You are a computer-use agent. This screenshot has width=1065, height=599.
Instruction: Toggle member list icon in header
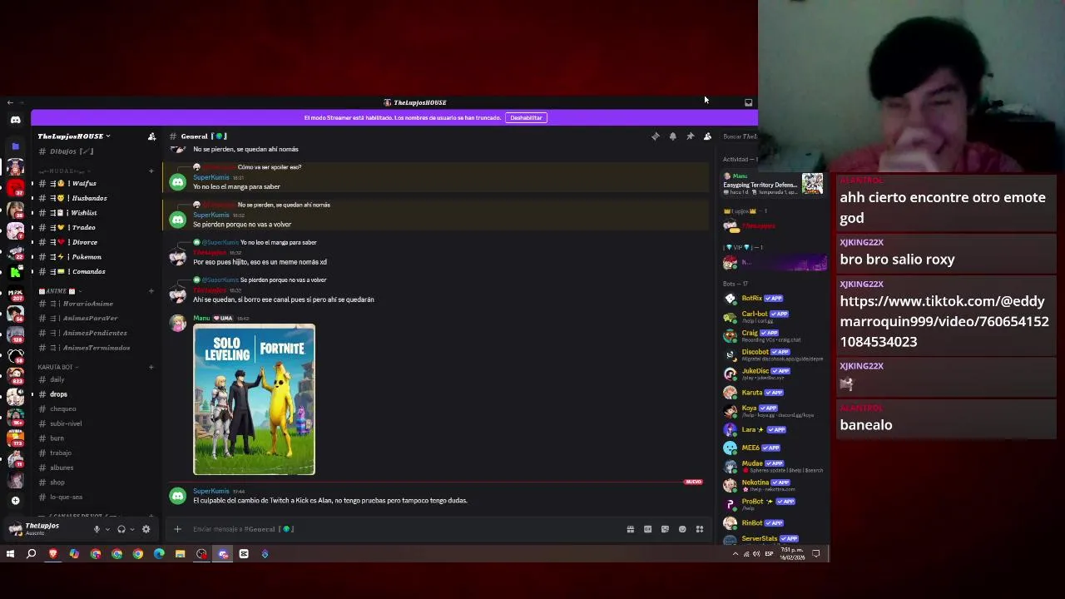tap(707, 136)
